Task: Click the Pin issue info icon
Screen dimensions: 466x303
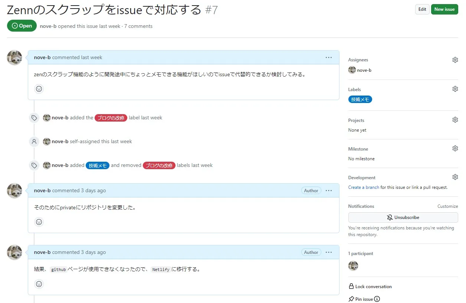Action: (377, 299)
